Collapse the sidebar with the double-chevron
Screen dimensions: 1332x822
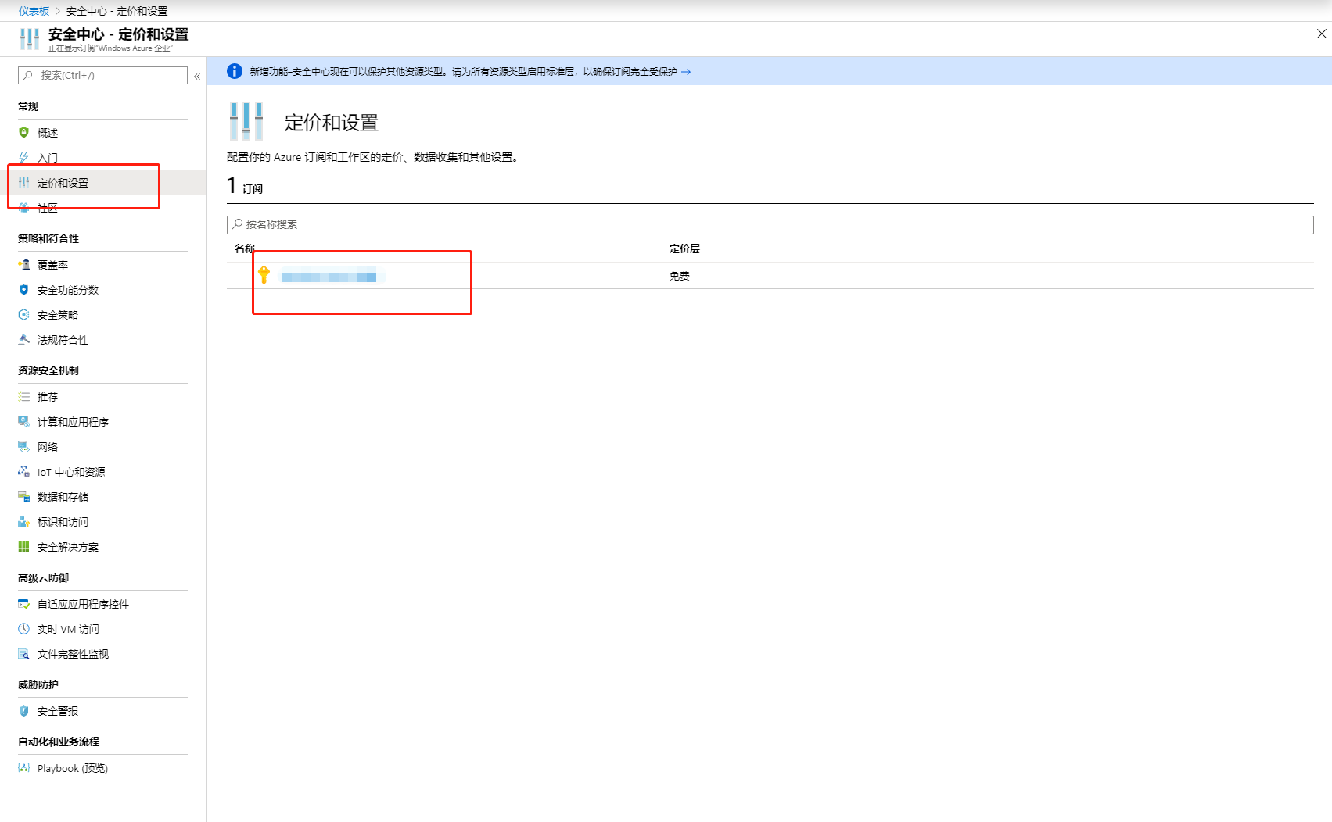[197, 76]
